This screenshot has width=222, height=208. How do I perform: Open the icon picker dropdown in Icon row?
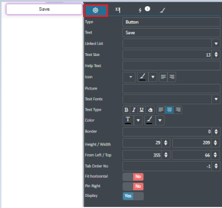(129, 77)
